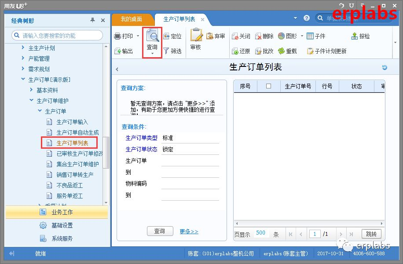The height and width of the screenshot is (264, 403).
Task: Click the 还原 restore icon
Action: tap(235, 51)
